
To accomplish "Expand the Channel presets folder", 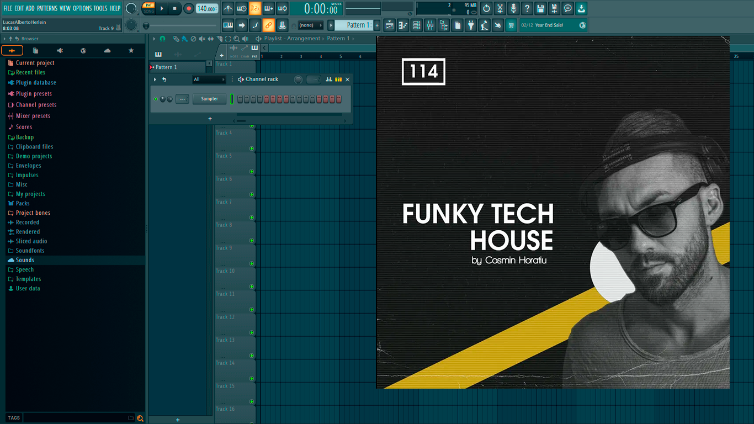I will [x=32, y=105].
